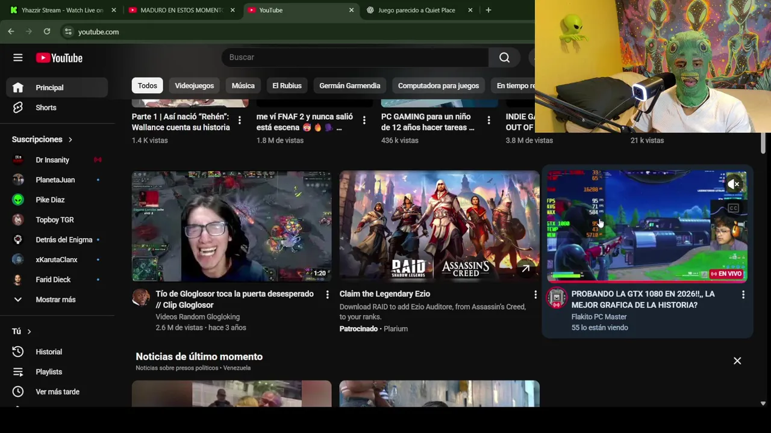Click the Buscar search field
The height and width of the screenshot is (433, 771).
pos(355,57)
